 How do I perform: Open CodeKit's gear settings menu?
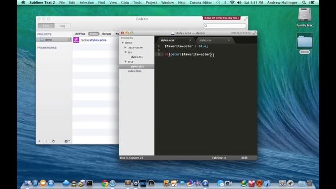pyautogui.click(x=67, y=141)
